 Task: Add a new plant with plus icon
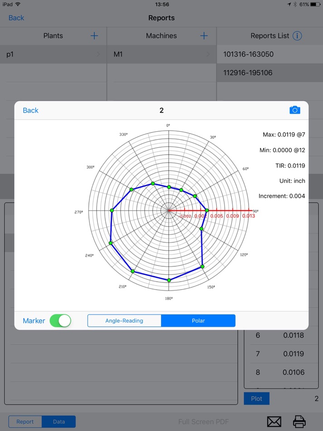94,36
